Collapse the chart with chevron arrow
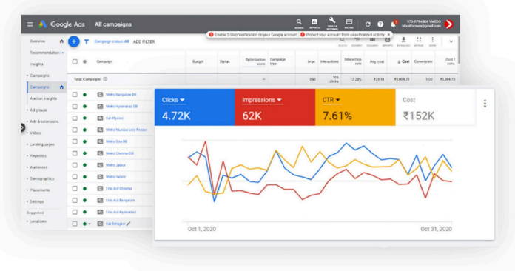 point(451,41)
